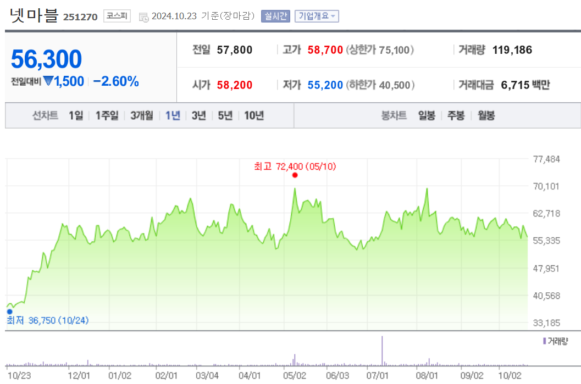Open the 주봉 candle chart

[456, 115]
